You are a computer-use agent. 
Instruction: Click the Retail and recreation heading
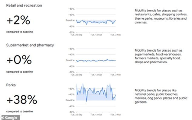coord(24,5)
